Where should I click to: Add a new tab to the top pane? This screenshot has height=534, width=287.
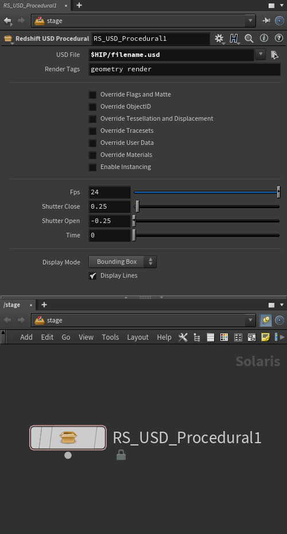tap(79, 5)
